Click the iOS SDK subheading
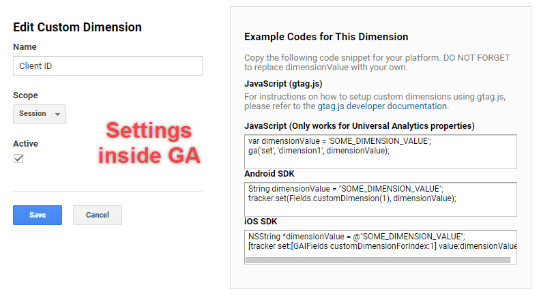The width and height of the screenshot is (541, 298). (x=261, y=222)
